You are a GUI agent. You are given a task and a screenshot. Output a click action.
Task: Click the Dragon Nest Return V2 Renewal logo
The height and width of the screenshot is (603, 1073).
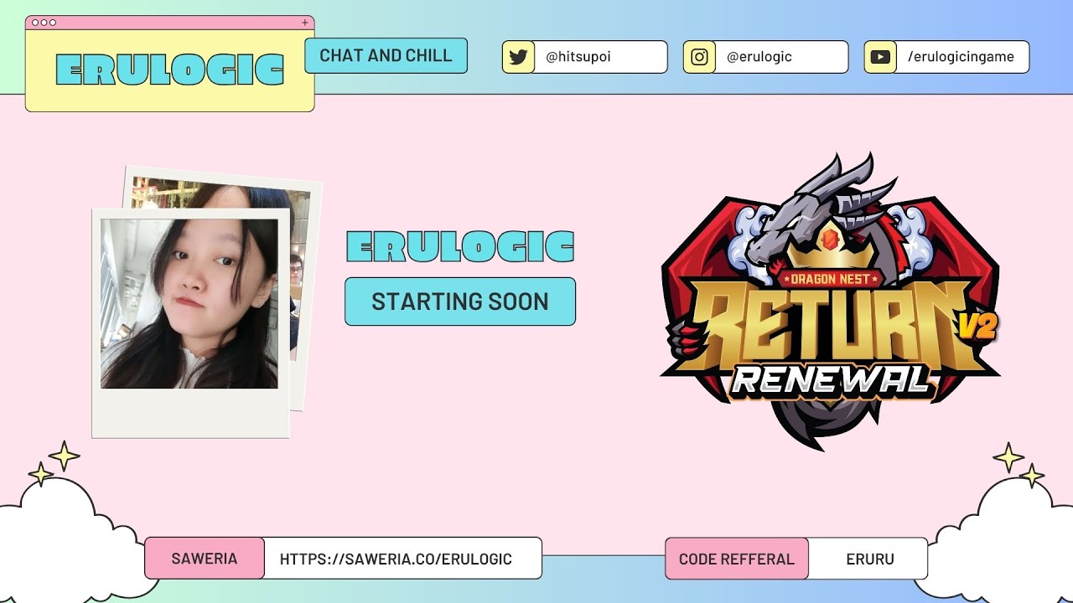click(x=830, y=301)
